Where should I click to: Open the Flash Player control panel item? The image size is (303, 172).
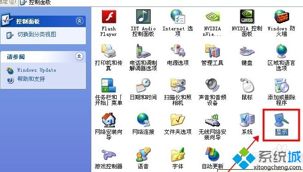109,17
